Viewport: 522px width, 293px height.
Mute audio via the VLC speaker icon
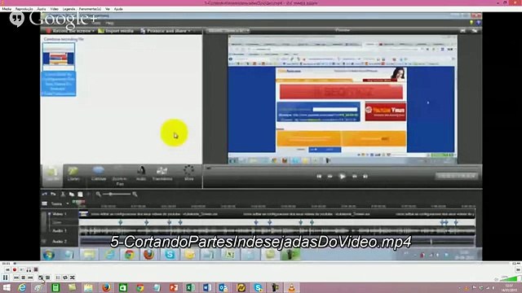click(x=497, y=279)
